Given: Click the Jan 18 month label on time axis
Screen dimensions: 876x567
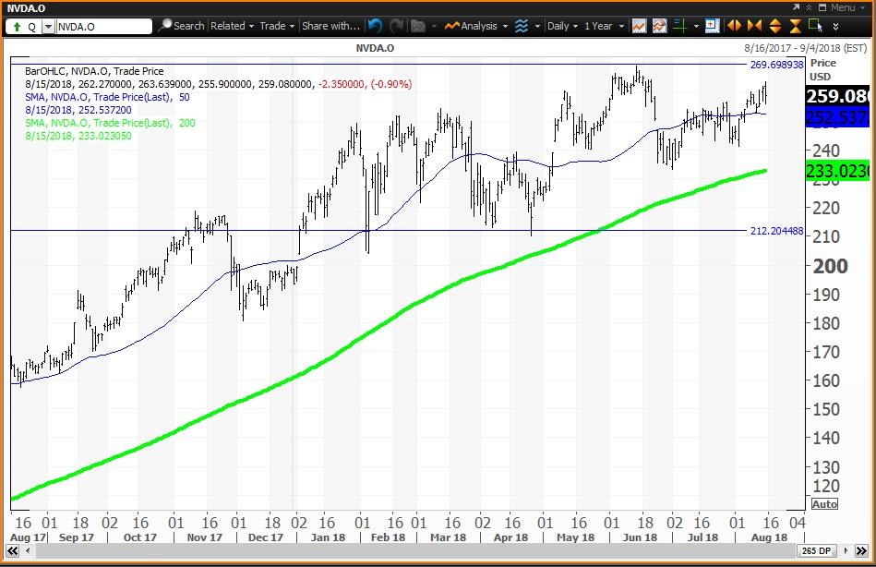Looking at the screenshot, I should tap(328, 537).
